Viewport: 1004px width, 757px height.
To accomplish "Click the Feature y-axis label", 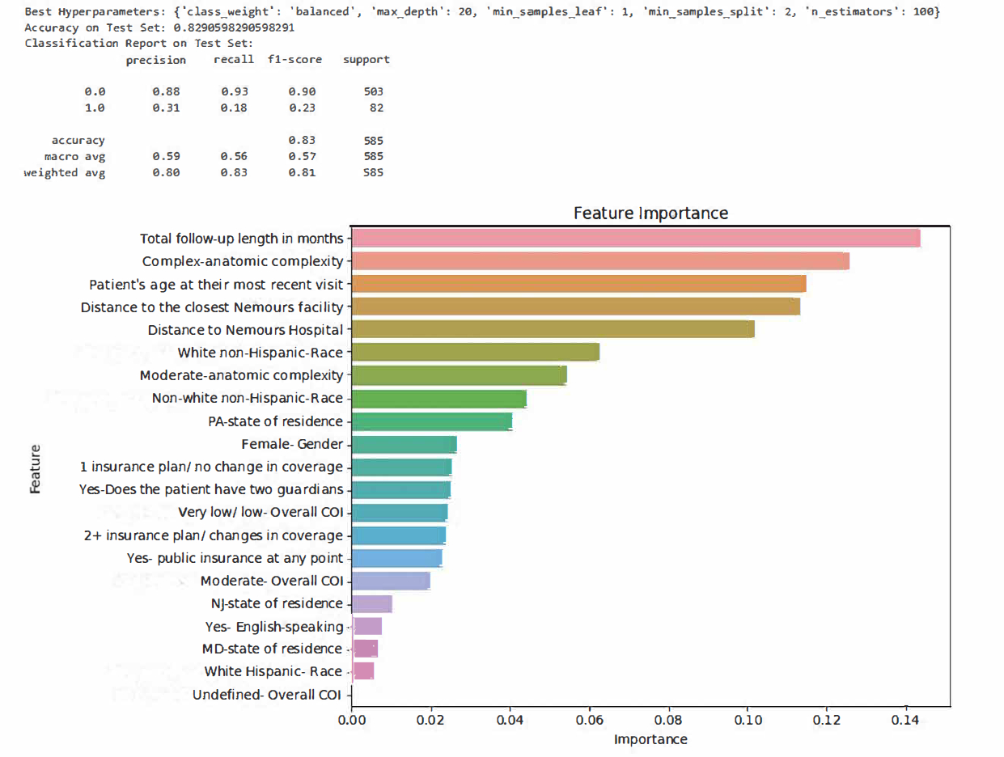I will point(36,469).
